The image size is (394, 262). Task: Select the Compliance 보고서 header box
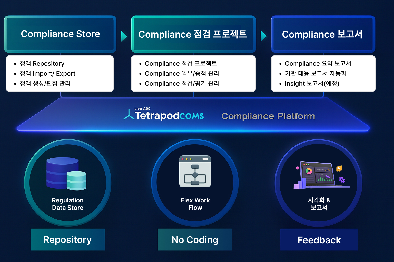[323, 34]
